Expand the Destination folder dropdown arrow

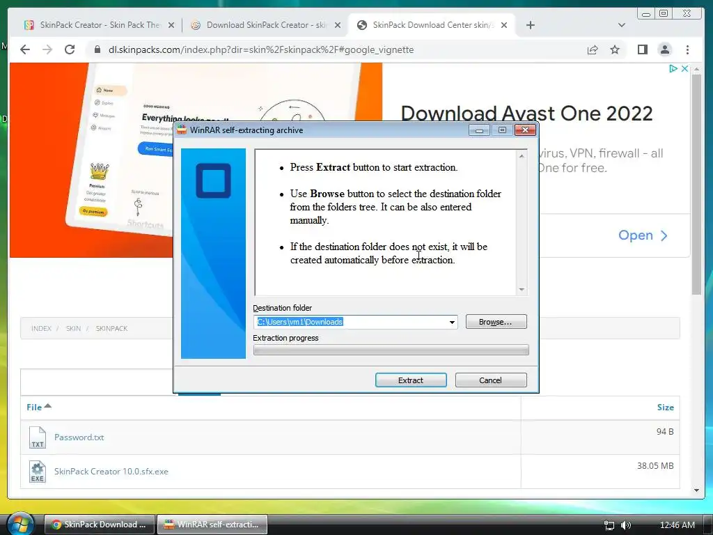tap(452, 322)
